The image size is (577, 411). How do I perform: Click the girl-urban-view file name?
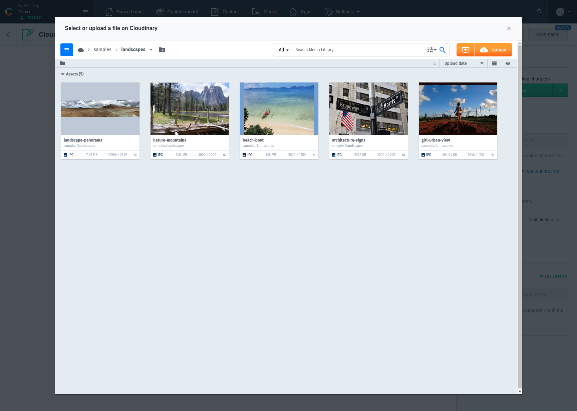(x=436, y=140)
